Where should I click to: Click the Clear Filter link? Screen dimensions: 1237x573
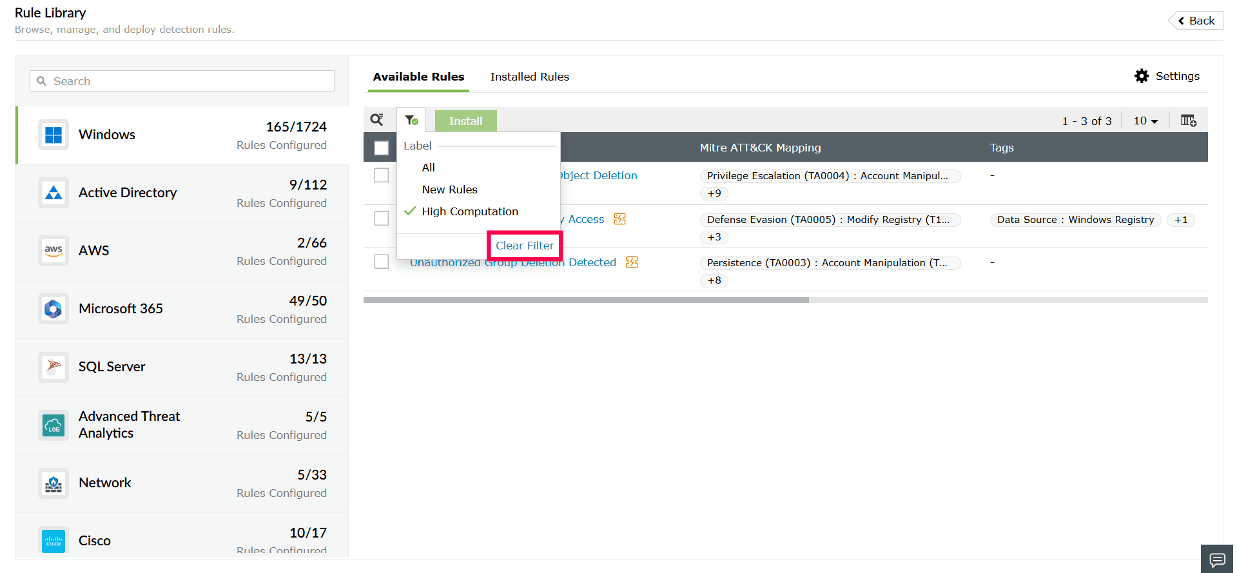pos(525,246)
